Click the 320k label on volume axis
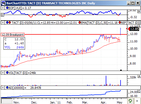Image resolution: width=141 pixels, height=104 pixels. [133, 77]
